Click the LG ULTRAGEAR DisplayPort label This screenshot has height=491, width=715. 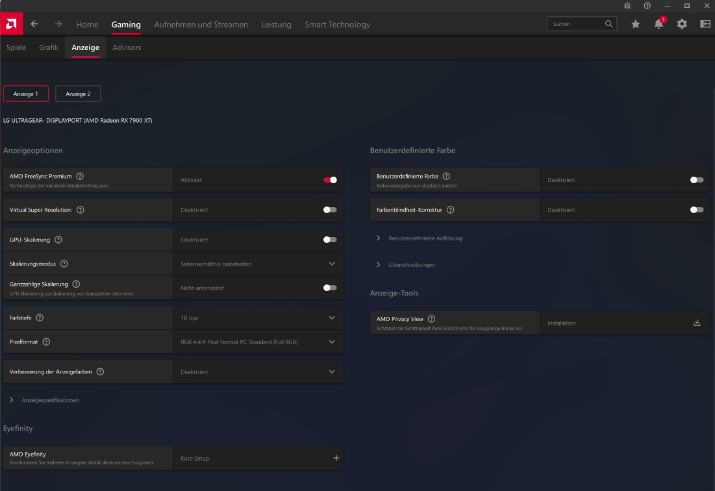click(78, 121)
